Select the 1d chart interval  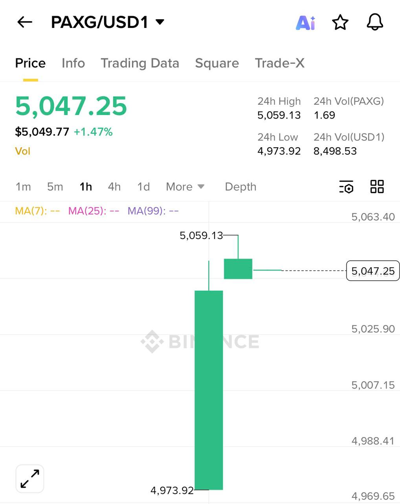coord(143,187)
